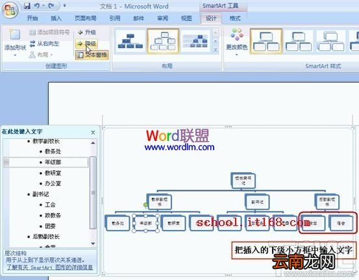Screen dimensions: 359x280
Task: Open the 审阅 tab
Action: coord(162,18)
